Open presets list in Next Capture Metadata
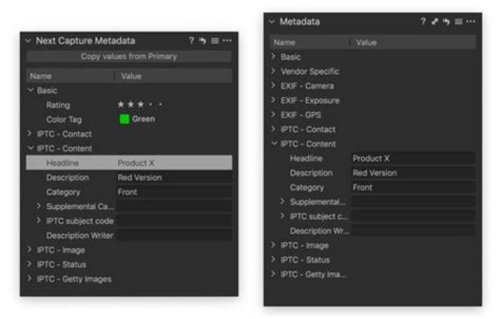 coord(215,41)
